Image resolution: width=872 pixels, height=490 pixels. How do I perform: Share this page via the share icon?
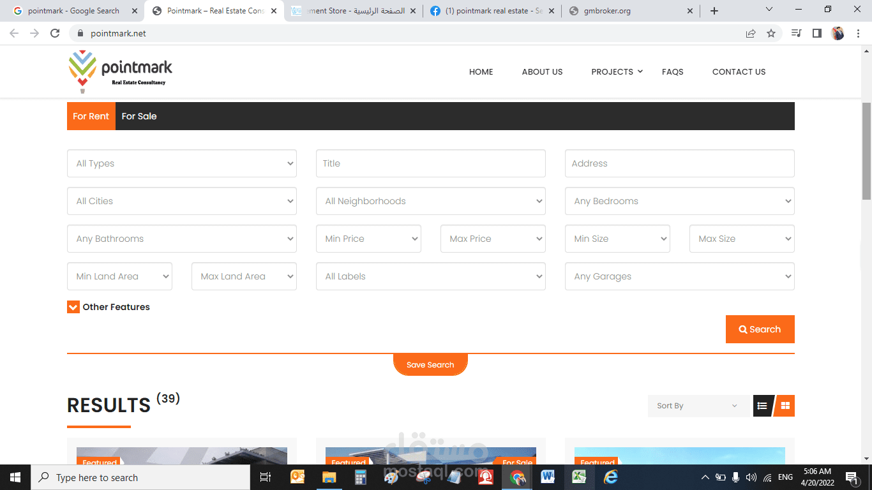(x=751, y=33)
